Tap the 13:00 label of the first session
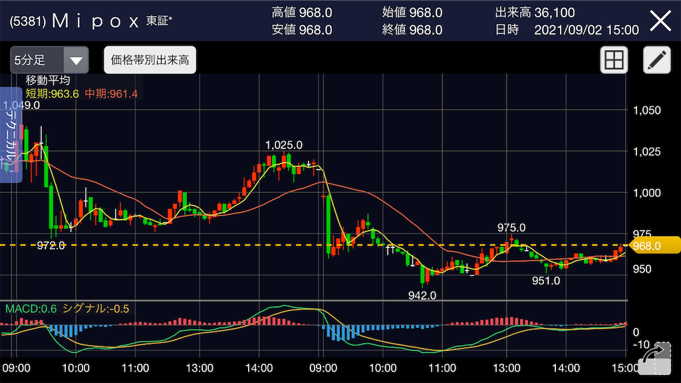 click(200, 368)
